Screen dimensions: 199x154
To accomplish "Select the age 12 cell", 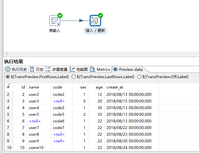I will [96, 94].
